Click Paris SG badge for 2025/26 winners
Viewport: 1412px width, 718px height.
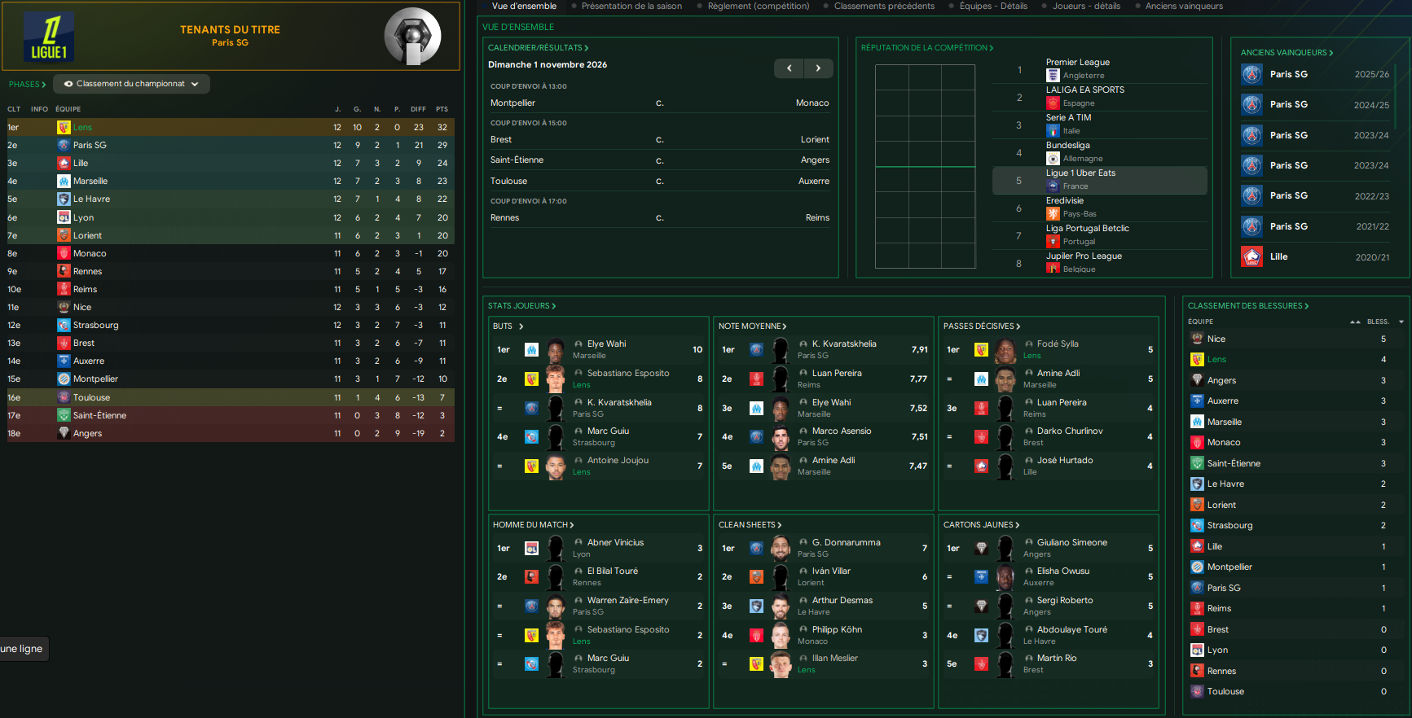[x=1252, y=74]
